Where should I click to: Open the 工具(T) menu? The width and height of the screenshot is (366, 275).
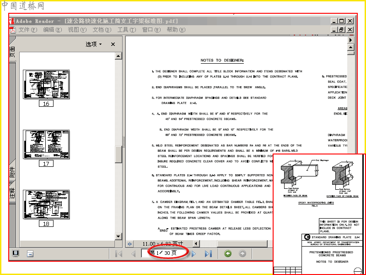click(127, 30)
